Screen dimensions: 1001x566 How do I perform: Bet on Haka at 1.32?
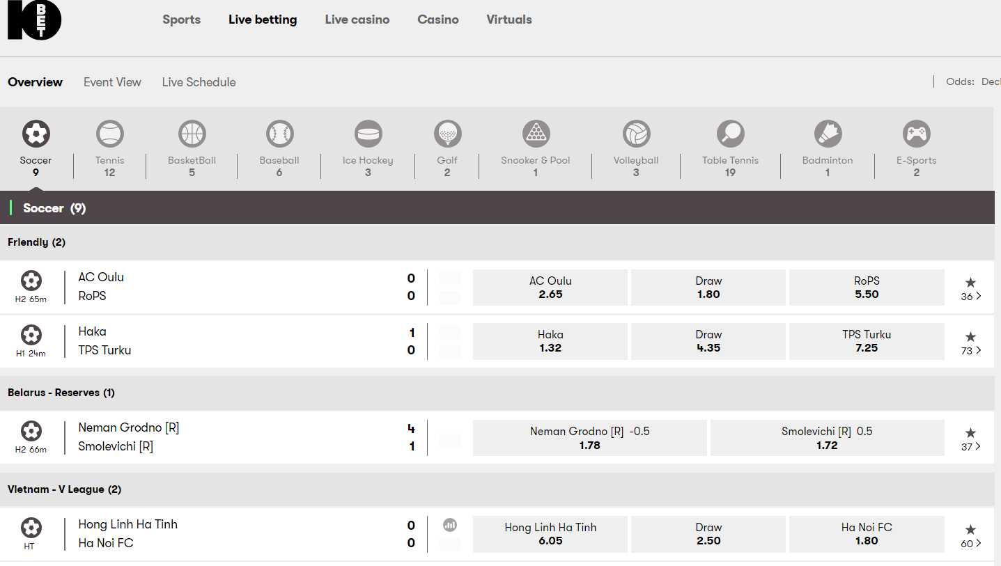pyautogui.click(x=550, y=342)
